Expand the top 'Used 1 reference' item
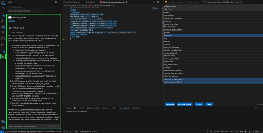263x133 pixels. (x=16, y=7)
